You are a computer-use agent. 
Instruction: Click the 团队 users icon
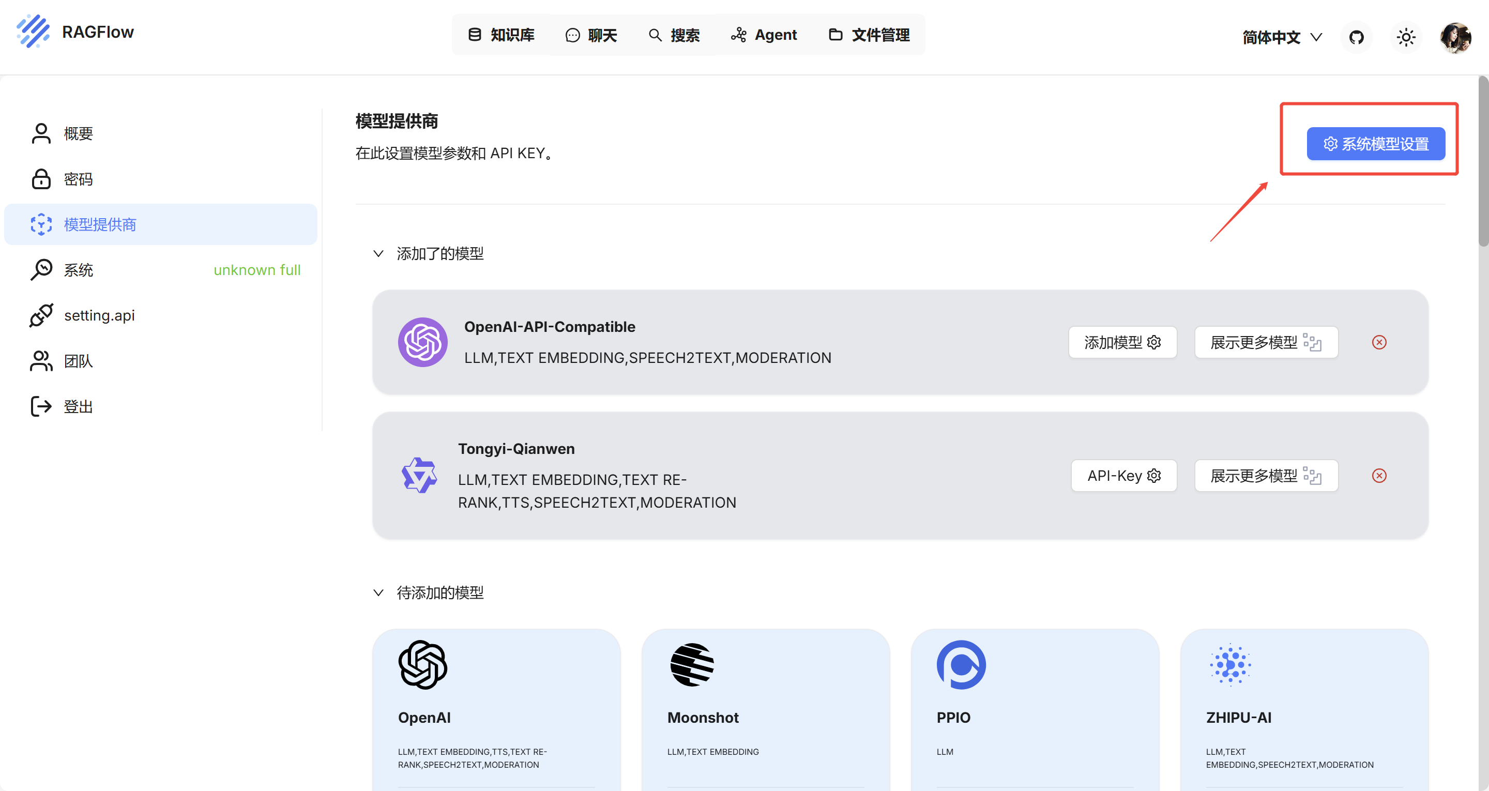(41, 361)
